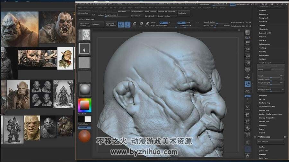
Task: Click the right shelf Rotate view icon
Action: coord(248,128)
